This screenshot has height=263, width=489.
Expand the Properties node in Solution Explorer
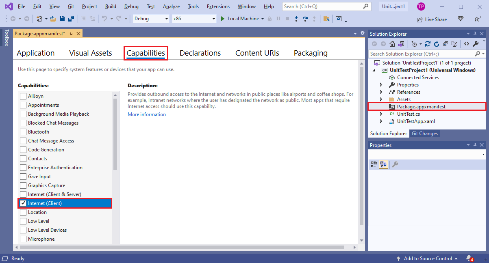(381, 85)
